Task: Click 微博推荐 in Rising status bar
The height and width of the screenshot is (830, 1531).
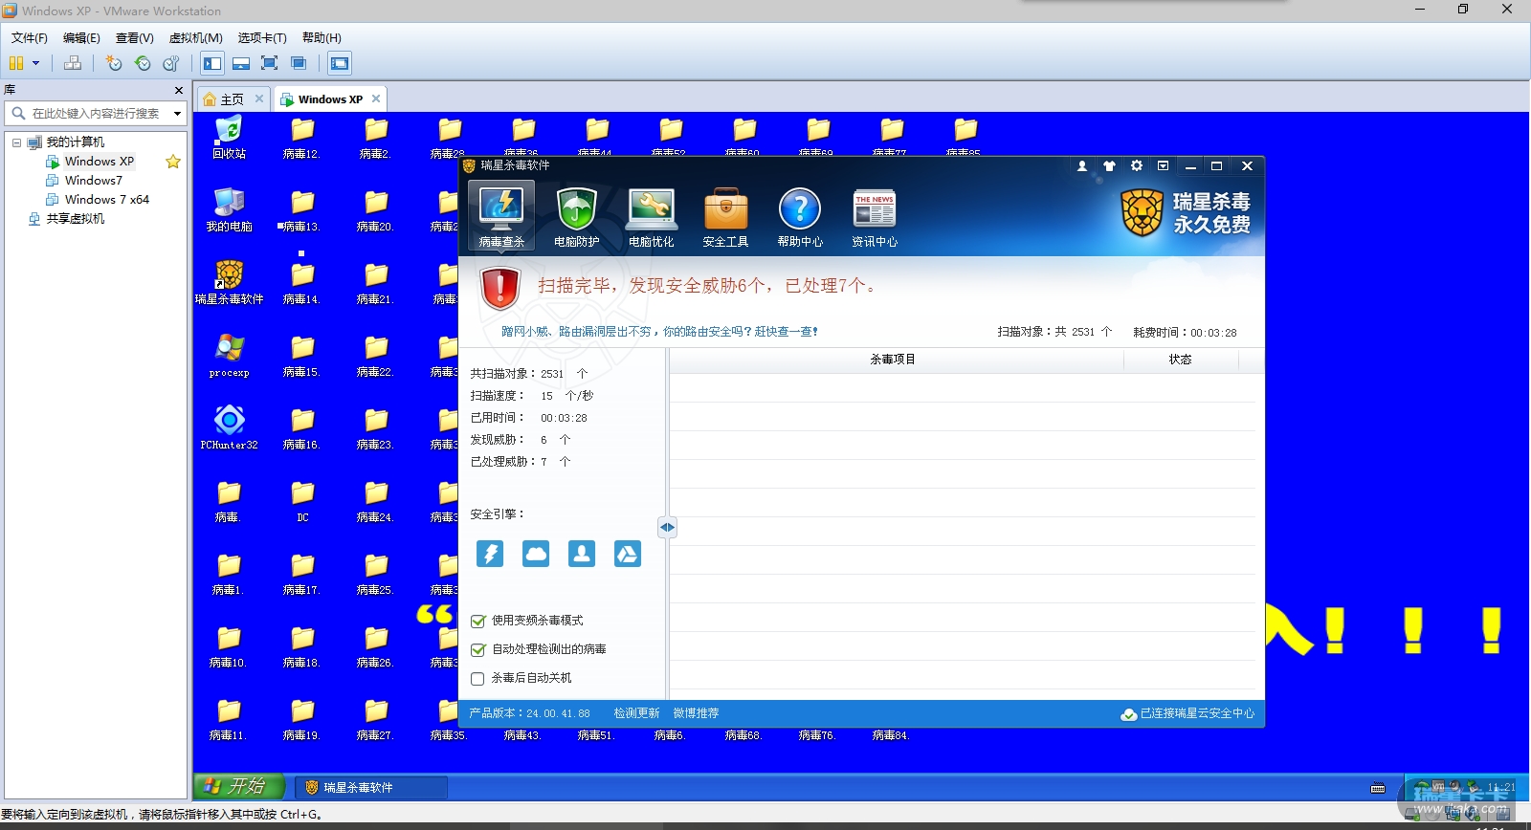Action: 696,713
